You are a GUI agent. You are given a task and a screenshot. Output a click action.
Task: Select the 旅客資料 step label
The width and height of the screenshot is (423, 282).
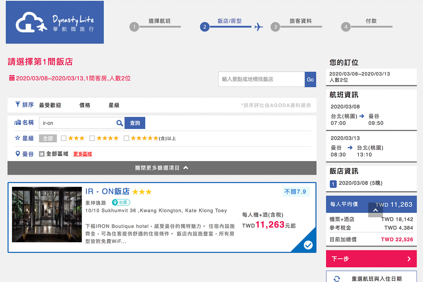click(300, 21)
